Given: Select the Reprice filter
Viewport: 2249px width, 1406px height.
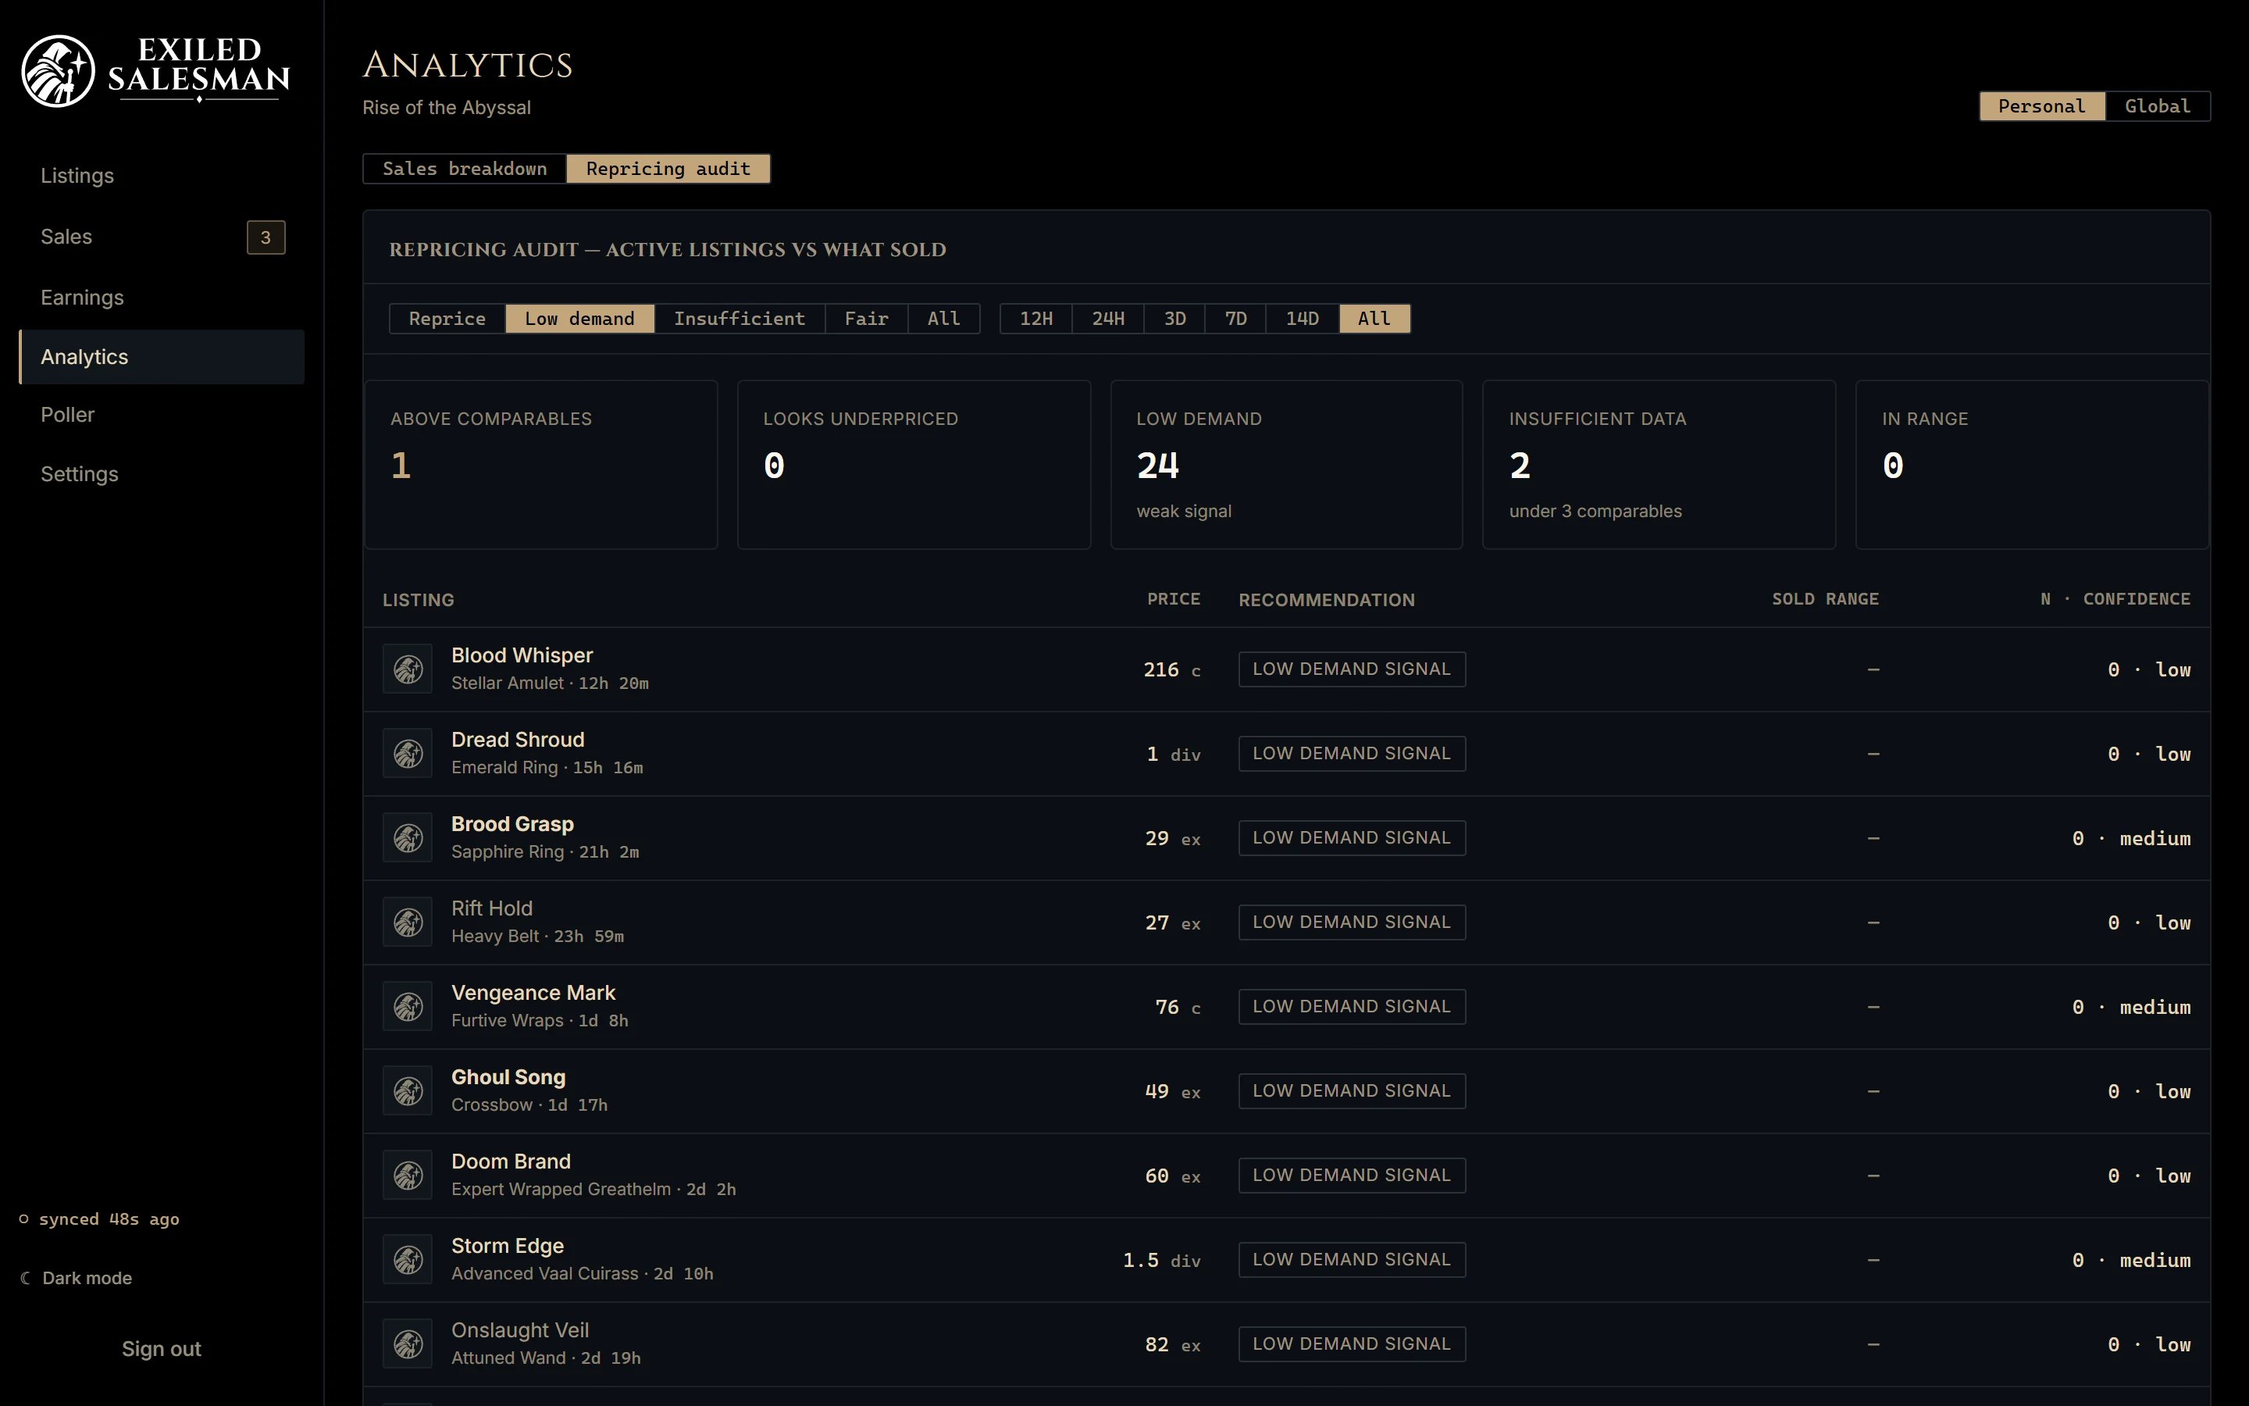Looking at the screenshot, I should 447,318.
